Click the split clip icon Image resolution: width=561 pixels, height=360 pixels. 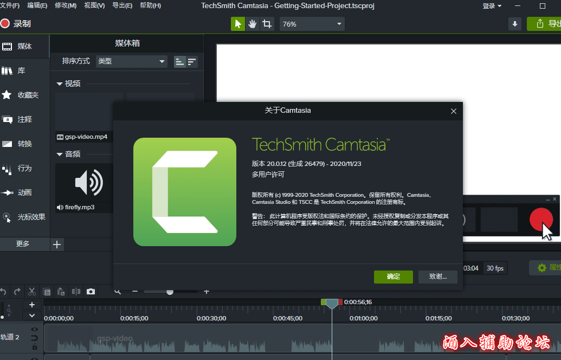(76, 291)
